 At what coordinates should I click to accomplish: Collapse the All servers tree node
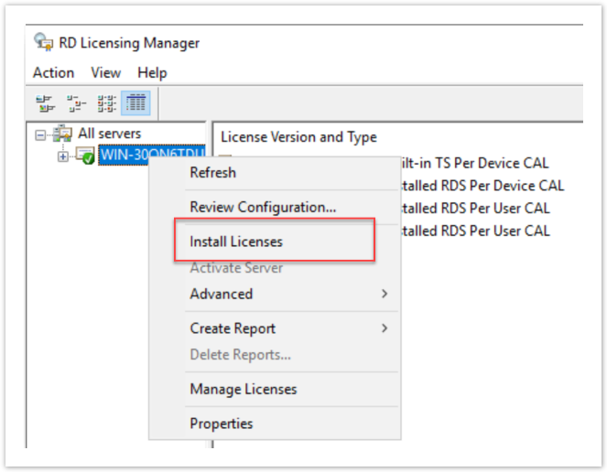40,134
